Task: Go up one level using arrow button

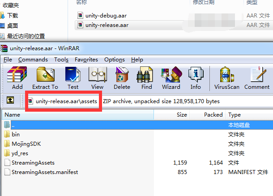Action: click(x=10, y=100)
